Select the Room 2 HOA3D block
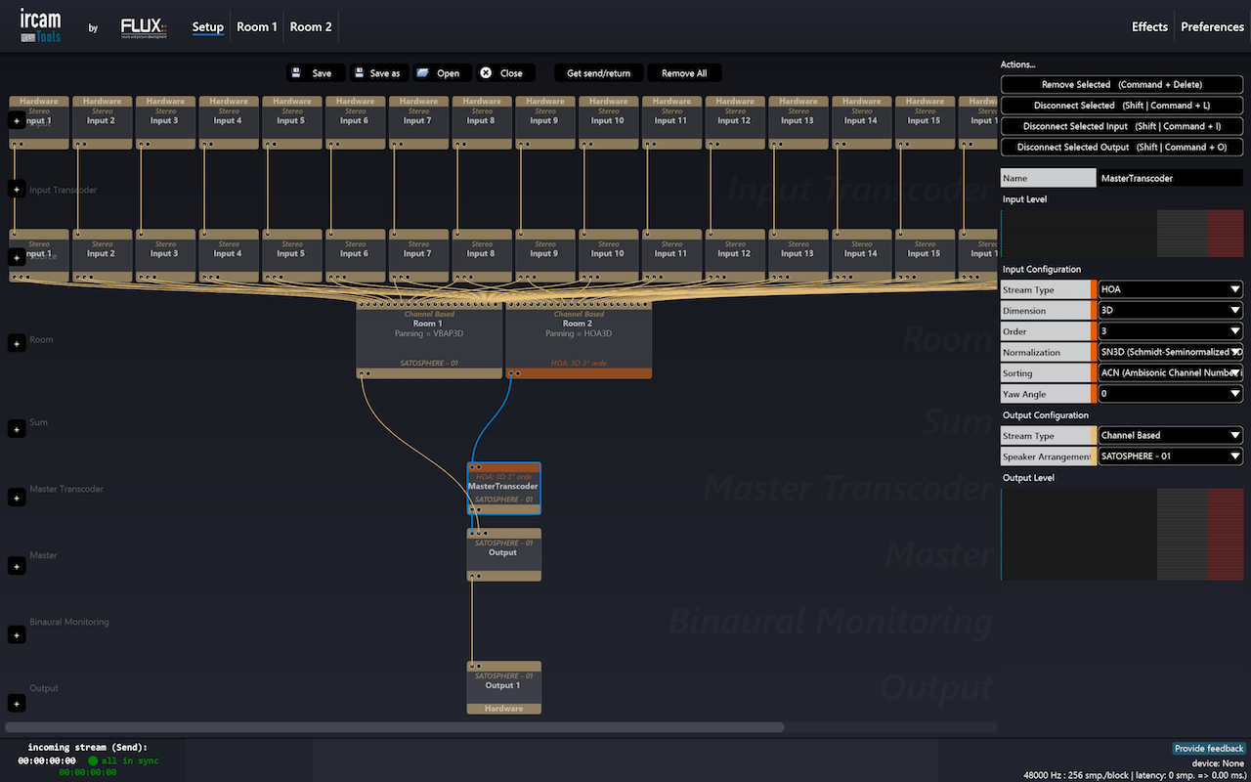The image size is (1251, 782). click(x=579, y=339)
